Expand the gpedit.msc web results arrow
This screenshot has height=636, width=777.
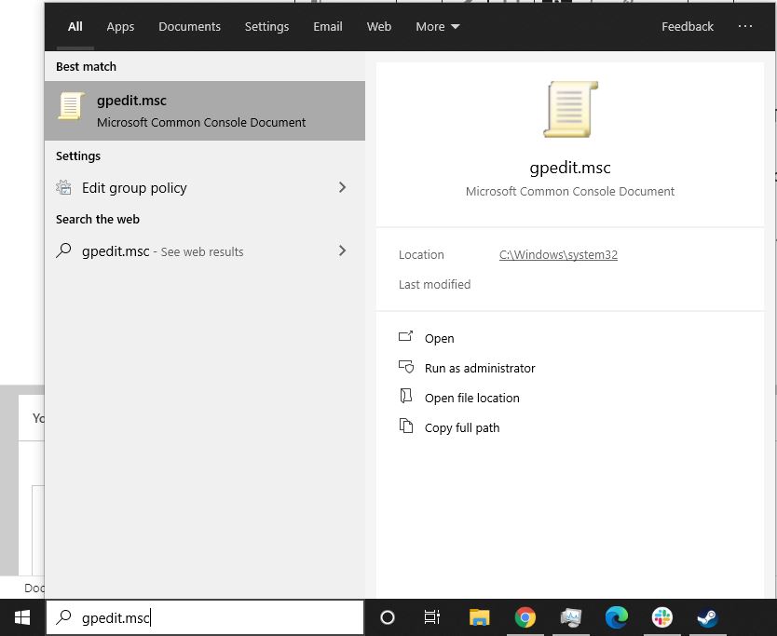[342, 251]
